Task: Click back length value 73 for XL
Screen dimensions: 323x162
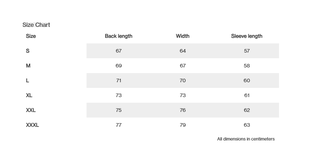Action: 119,95
